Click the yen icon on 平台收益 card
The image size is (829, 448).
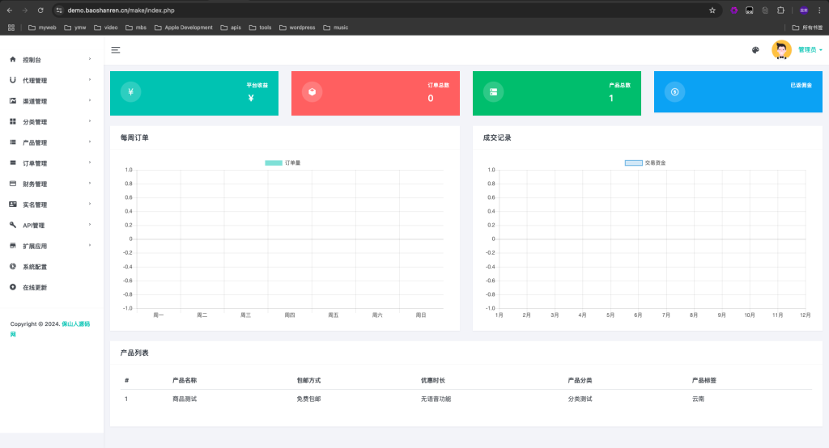point(130,92)
